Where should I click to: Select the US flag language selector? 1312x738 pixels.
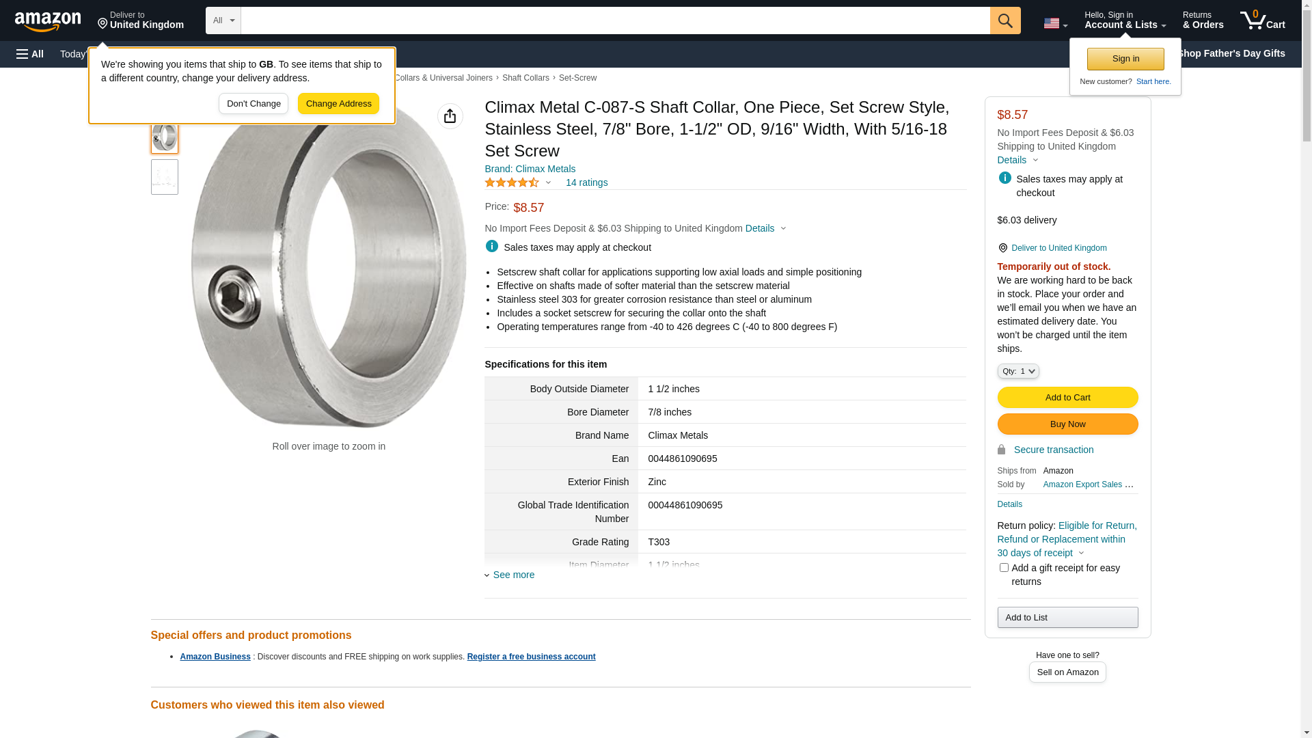point(1055,23)
